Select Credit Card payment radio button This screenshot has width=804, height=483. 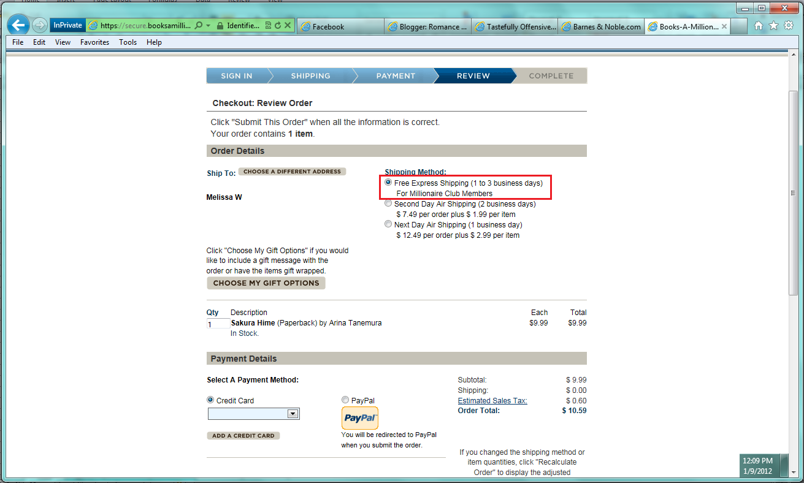coord(210,400)
